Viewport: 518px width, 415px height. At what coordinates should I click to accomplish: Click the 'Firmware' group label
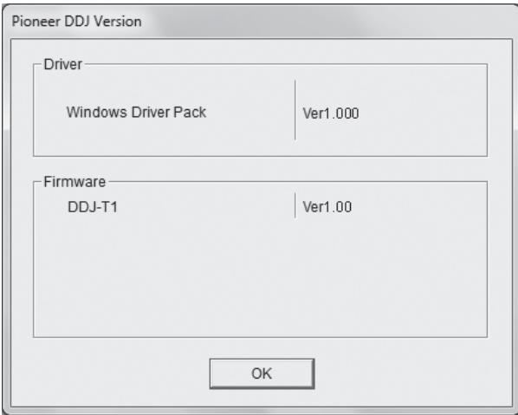(74, 182)
